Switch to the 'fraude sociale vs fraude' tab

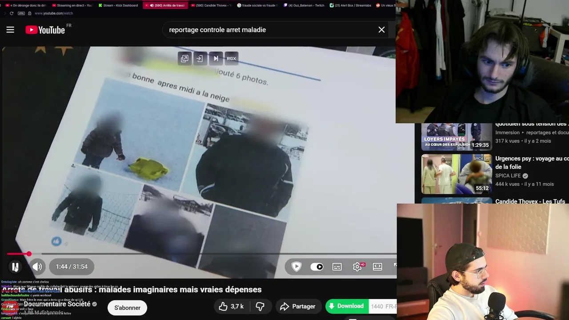coord(257,5)
